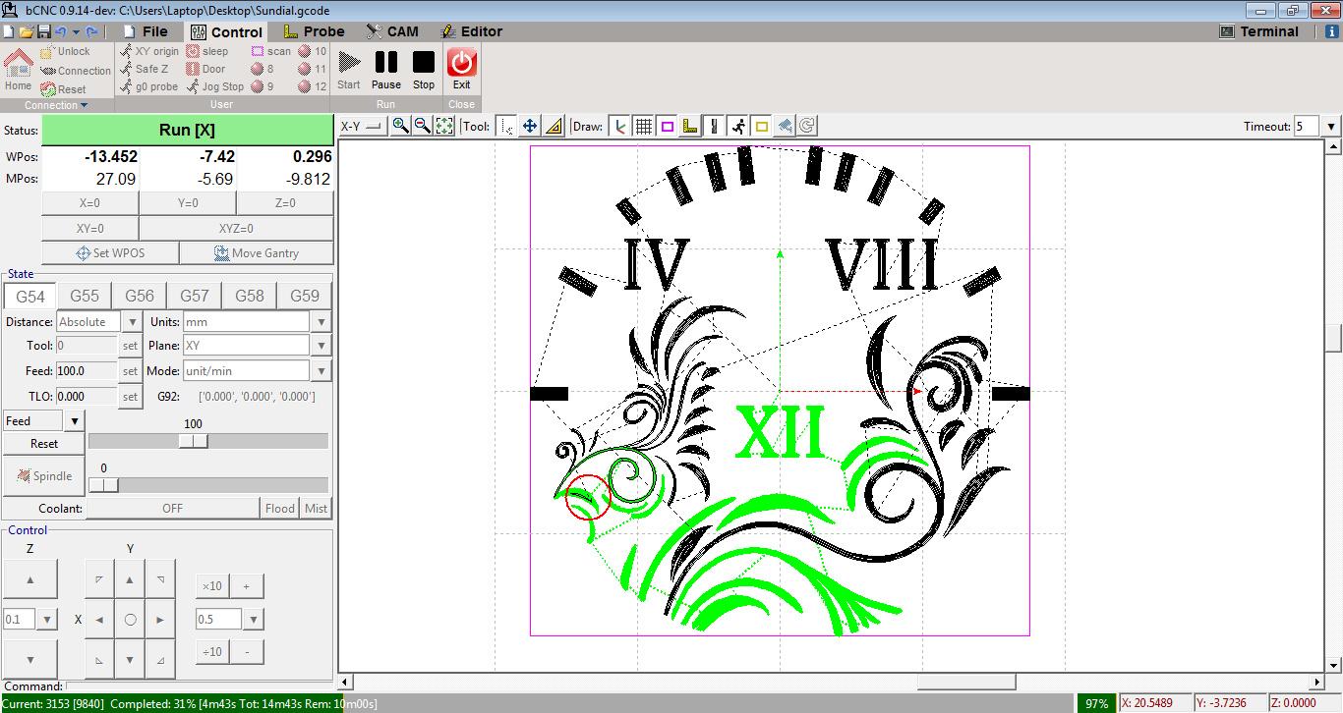Viewport: 1343px width, 713px height.
Task: Switch to the Probe tab
Action: (312, 30)
